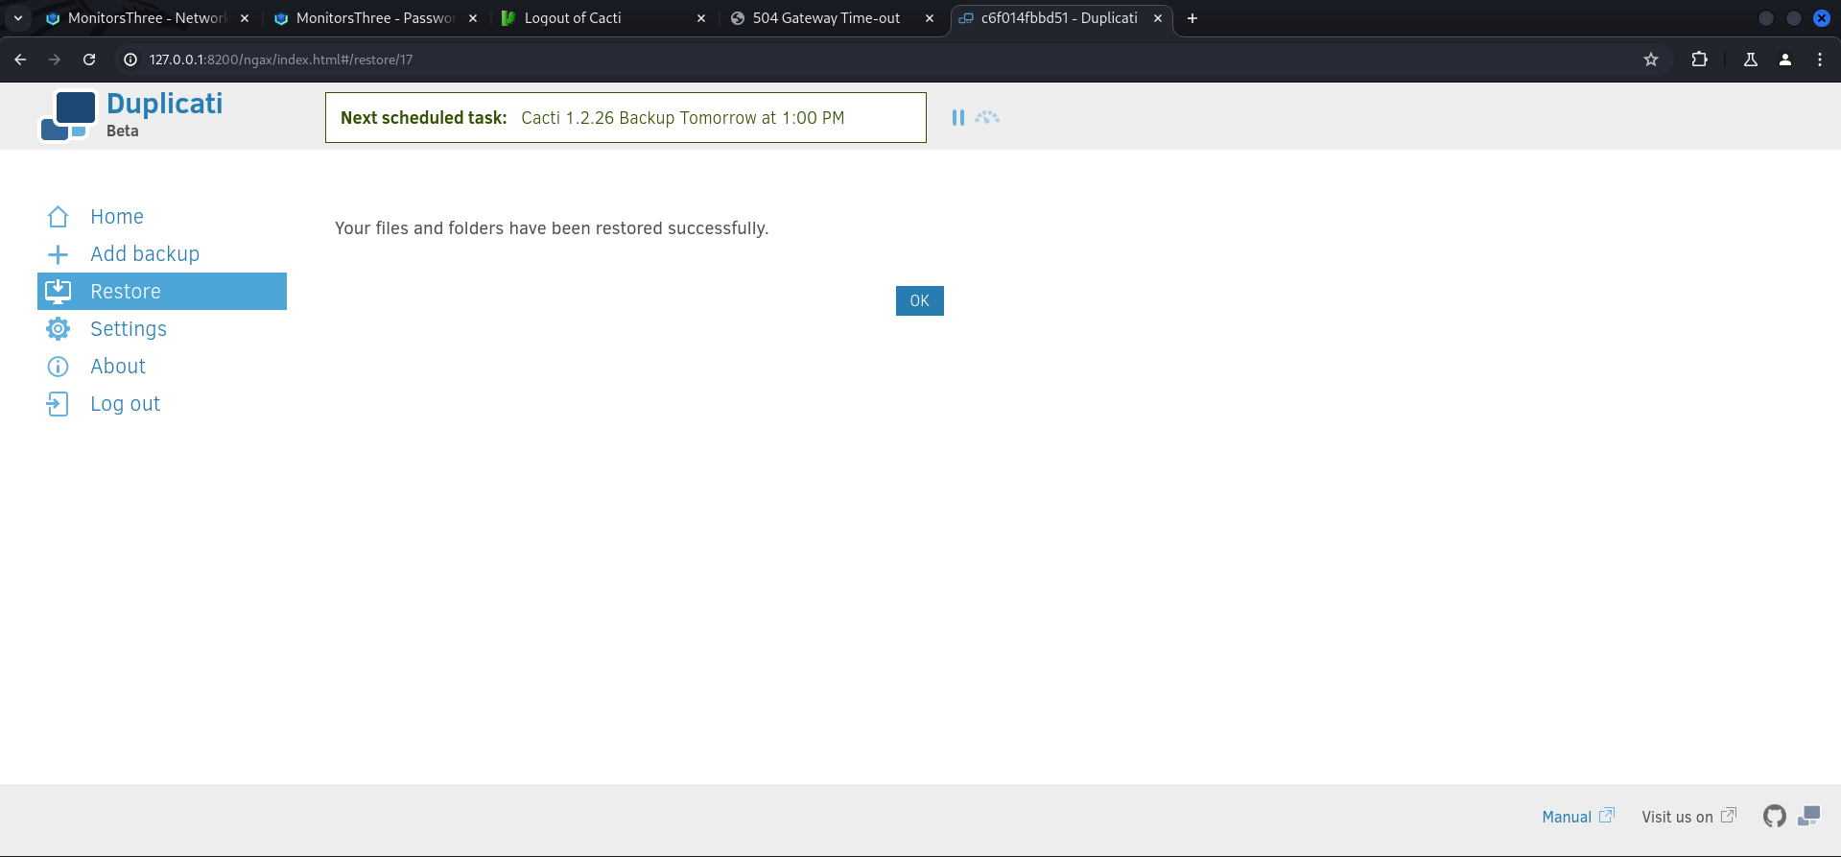The image size is (1841, 857).
Task: Open the Duplicati forum icon in footer
Action: (1808, 817)
